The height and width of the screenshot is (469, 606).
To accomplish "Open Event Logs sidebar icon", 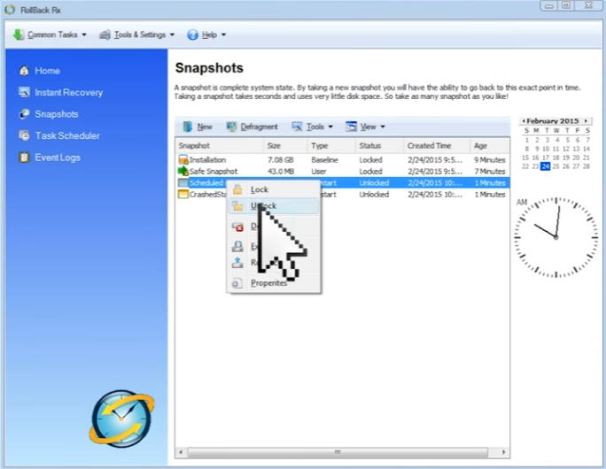I will coord(24,158).
